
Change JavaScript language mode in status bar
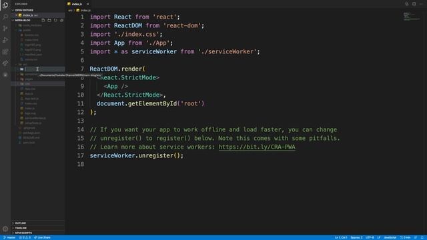[390, 237]
